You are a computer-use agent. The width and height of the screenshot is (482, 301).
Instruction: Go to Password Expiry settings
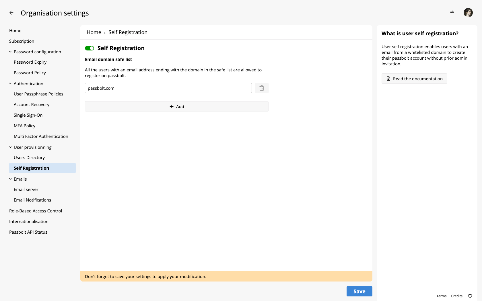tap(30, 62)
